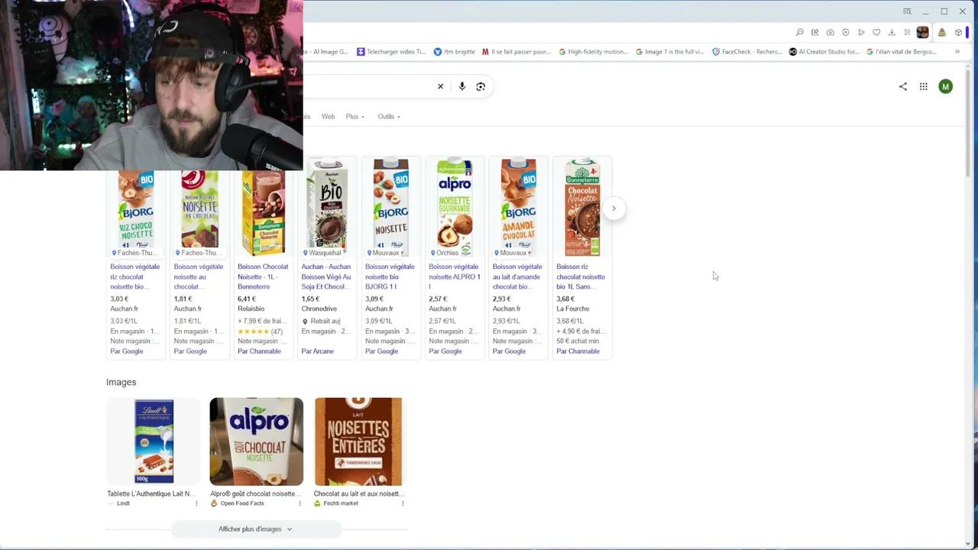Click the 6,41 € Relaisbio price
Image resolution: width=978 pixels, height=550 pixels.
tap(247, 299)
